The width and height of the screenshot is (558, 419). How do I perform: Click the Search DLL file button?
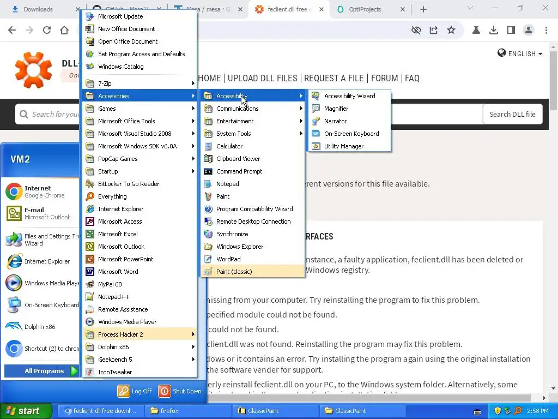tap(512, 114)
